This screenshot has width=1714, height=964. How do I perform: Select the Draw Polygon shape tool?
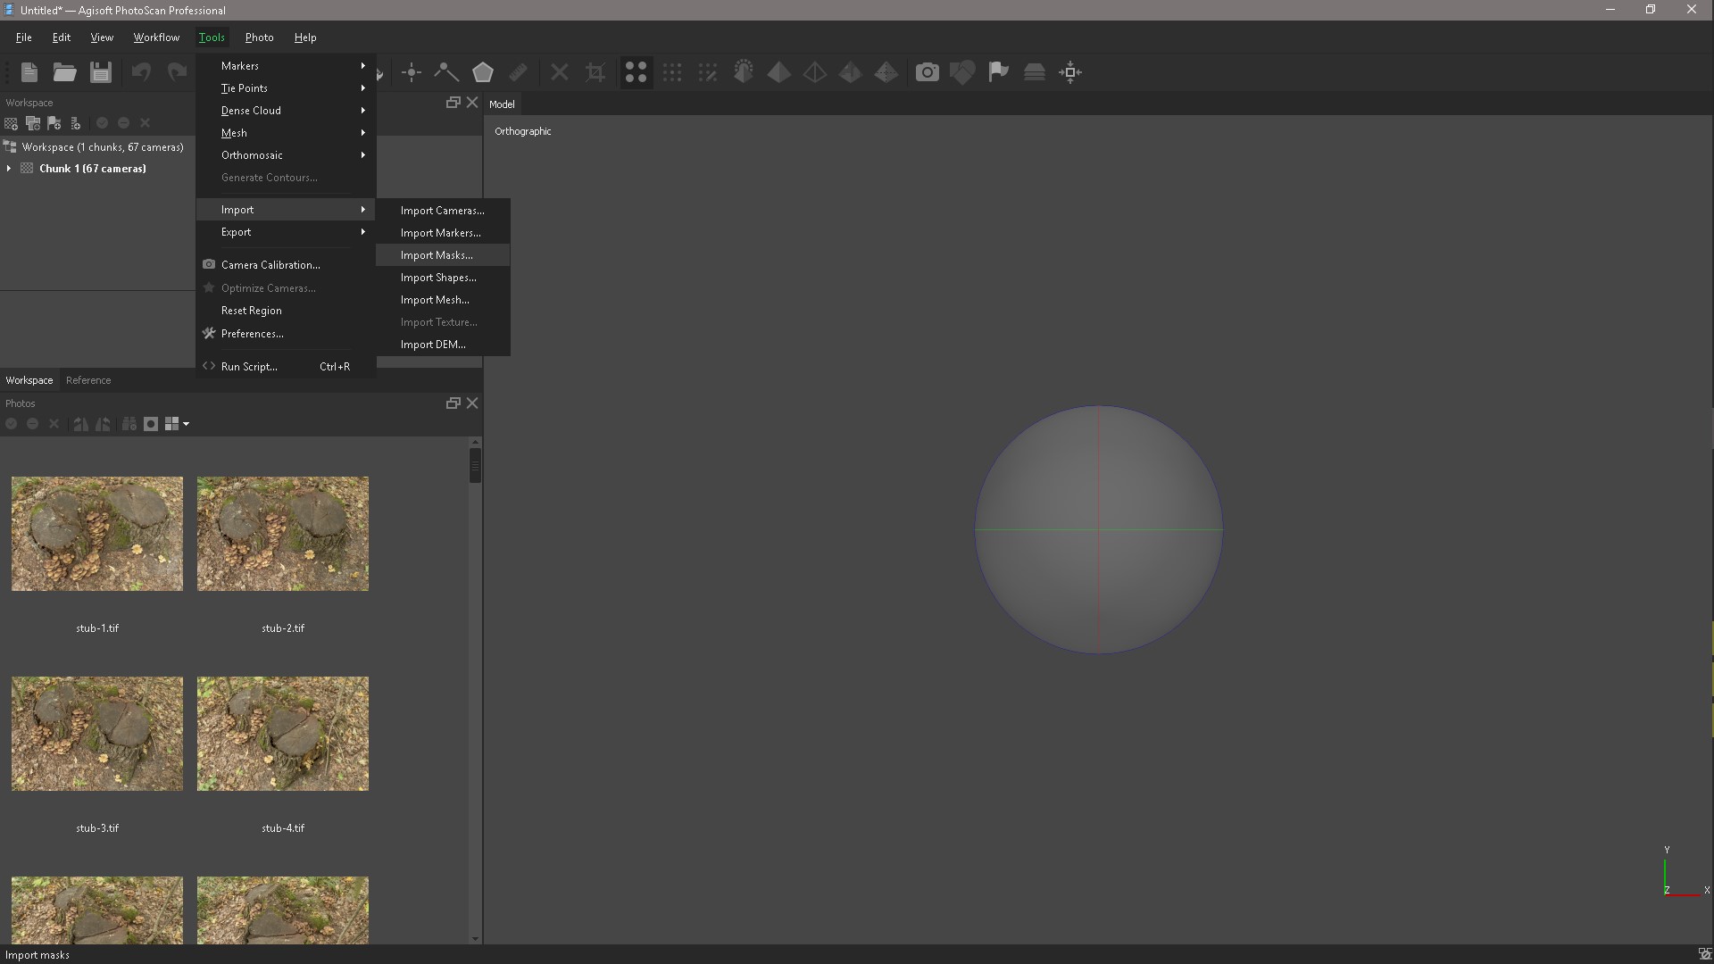point(483,72)
